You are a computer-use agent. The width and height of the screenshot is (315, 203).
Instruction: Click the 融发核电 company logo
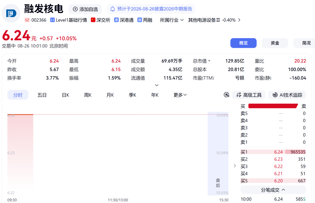[x=11, y=13]
